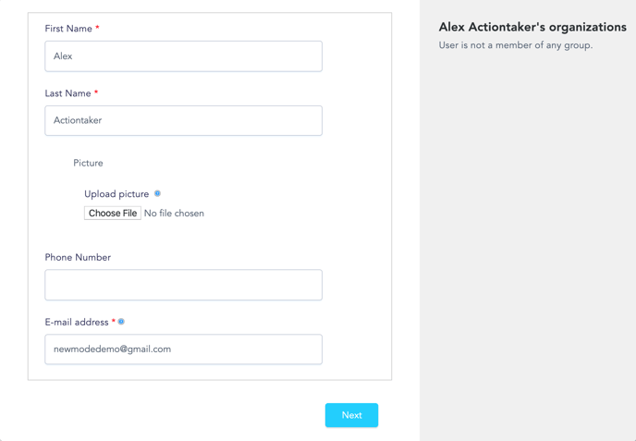
Task: Click the Picture section label
Action: [88, 163]
